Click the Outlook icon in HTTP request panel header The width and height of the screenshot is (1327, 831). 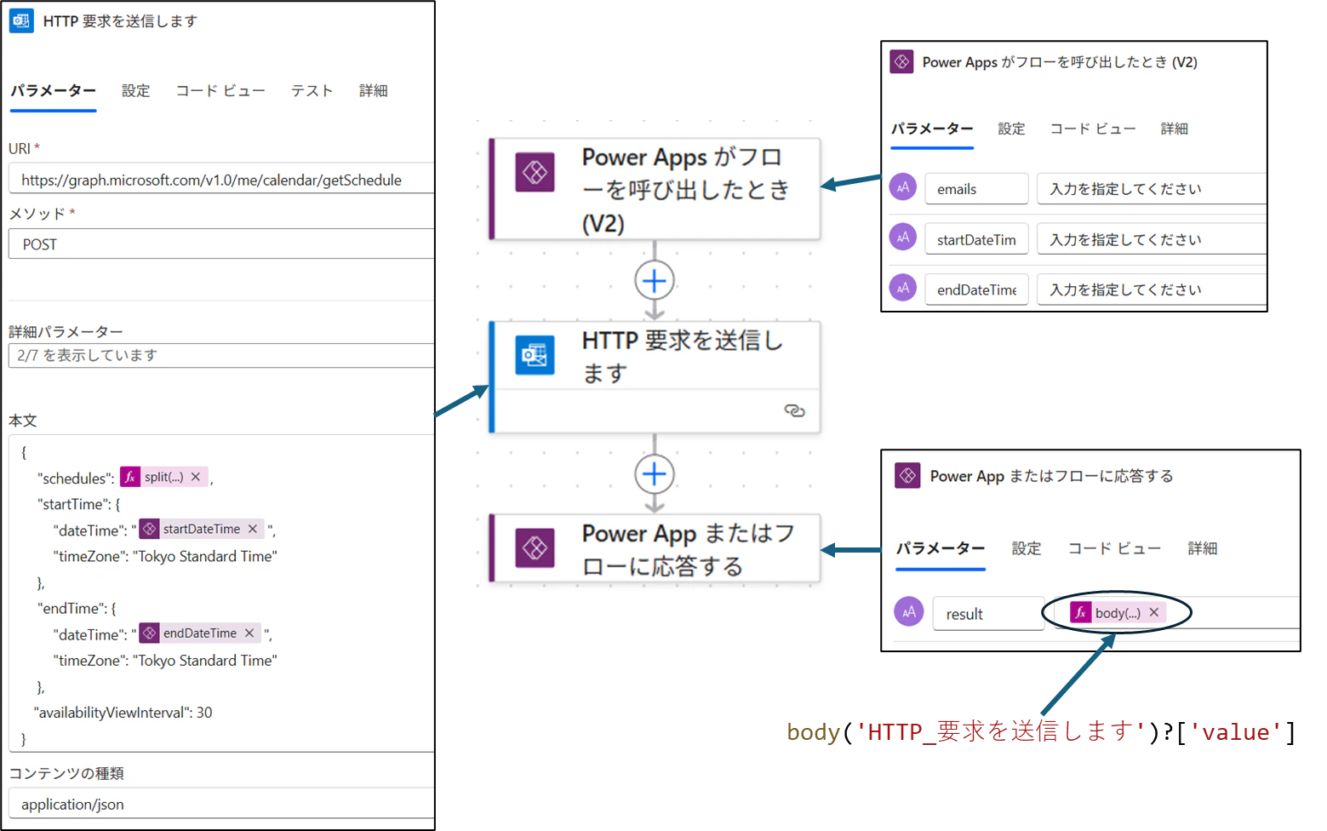tap(21, 20)
